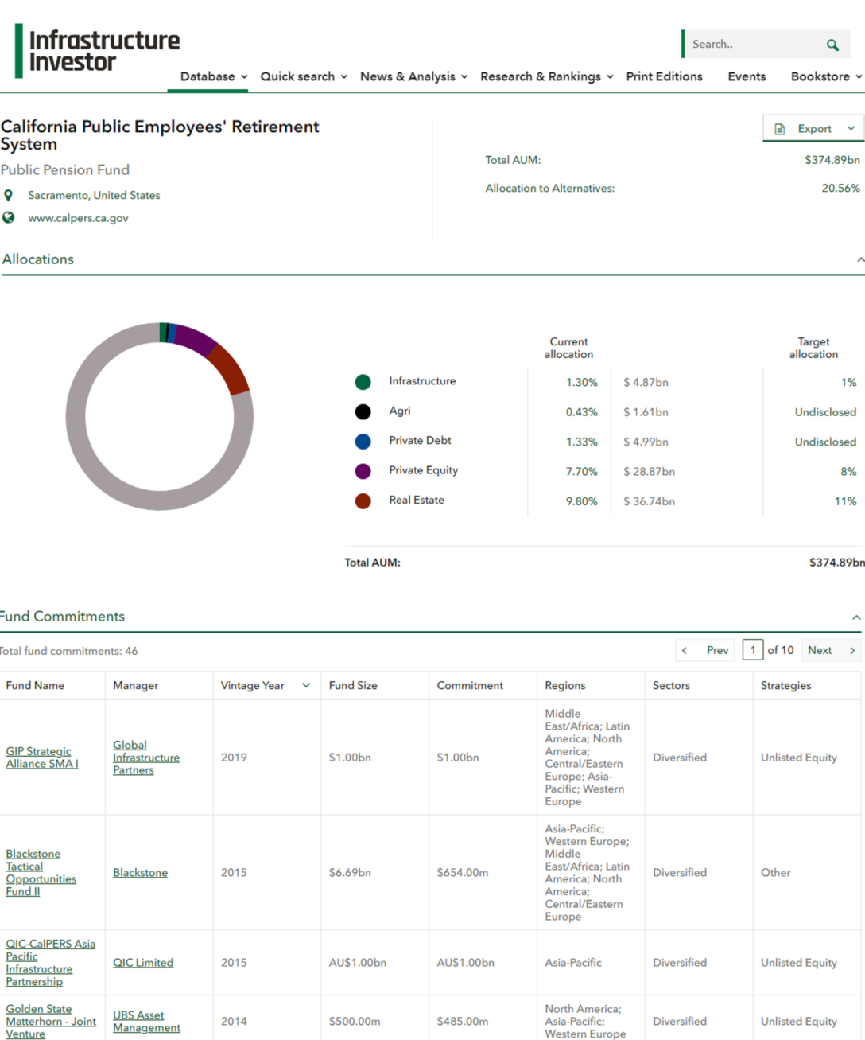Image resolution: width=865 pixels, height=1040 pixels.
Task: Open the GIP Strategic Alliance SMA I fund
Action: point(41,757)
